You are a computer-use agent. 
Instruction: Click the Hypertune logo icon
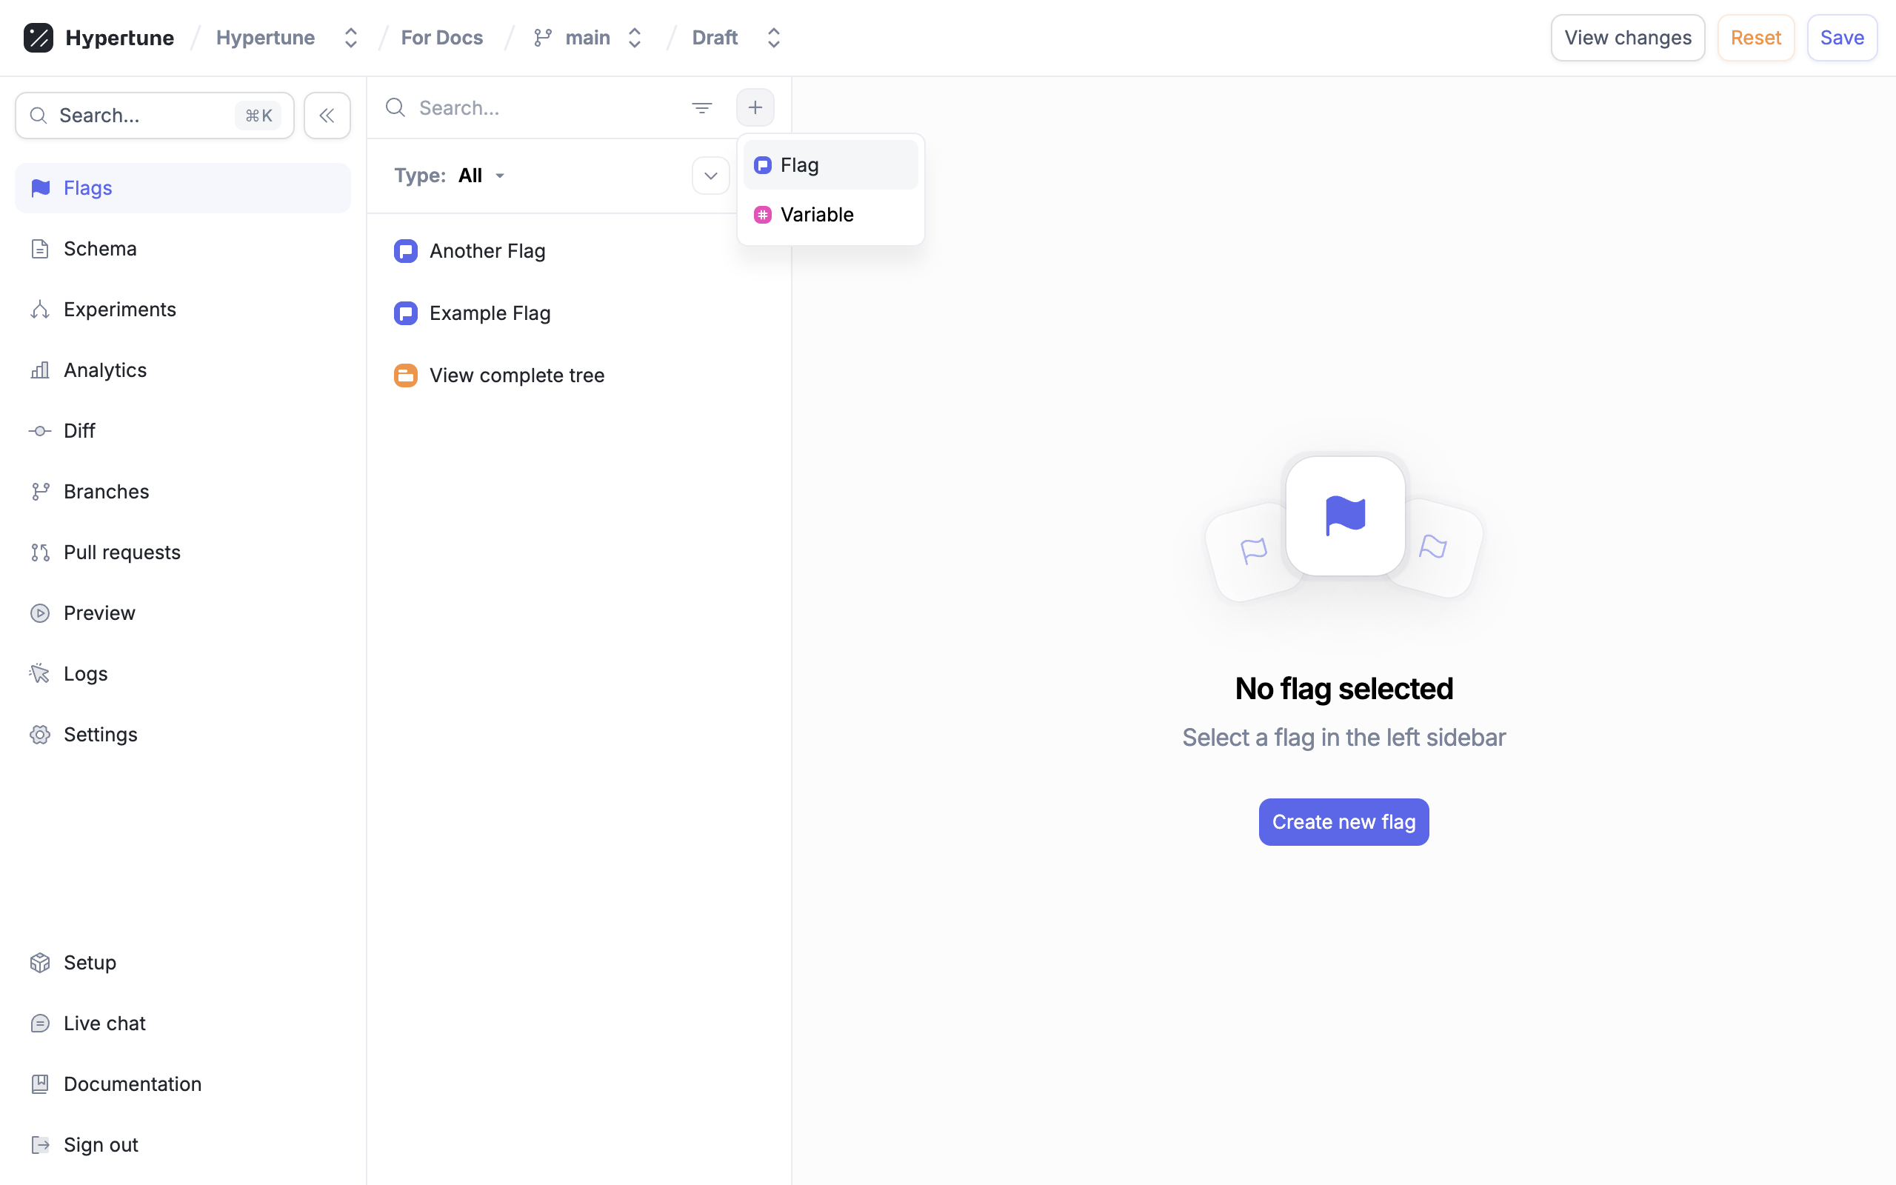point(38,38)
